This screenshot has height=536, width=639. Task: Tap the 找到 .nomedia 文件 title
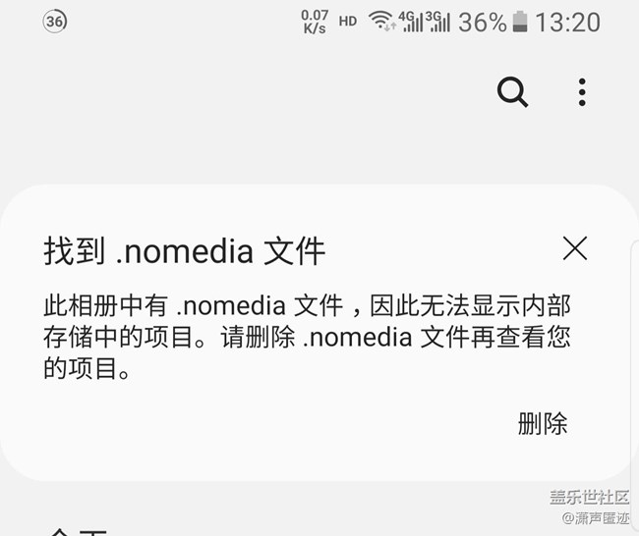click(x=185, y=251)
